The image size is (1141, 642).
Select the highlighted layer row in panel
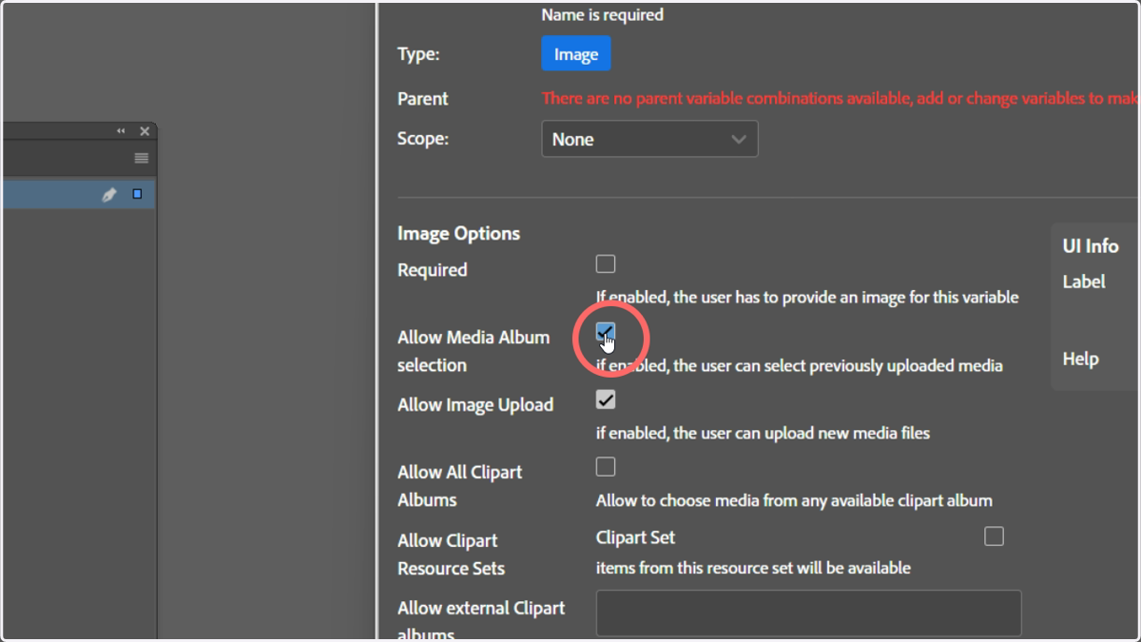coord(78,194)
